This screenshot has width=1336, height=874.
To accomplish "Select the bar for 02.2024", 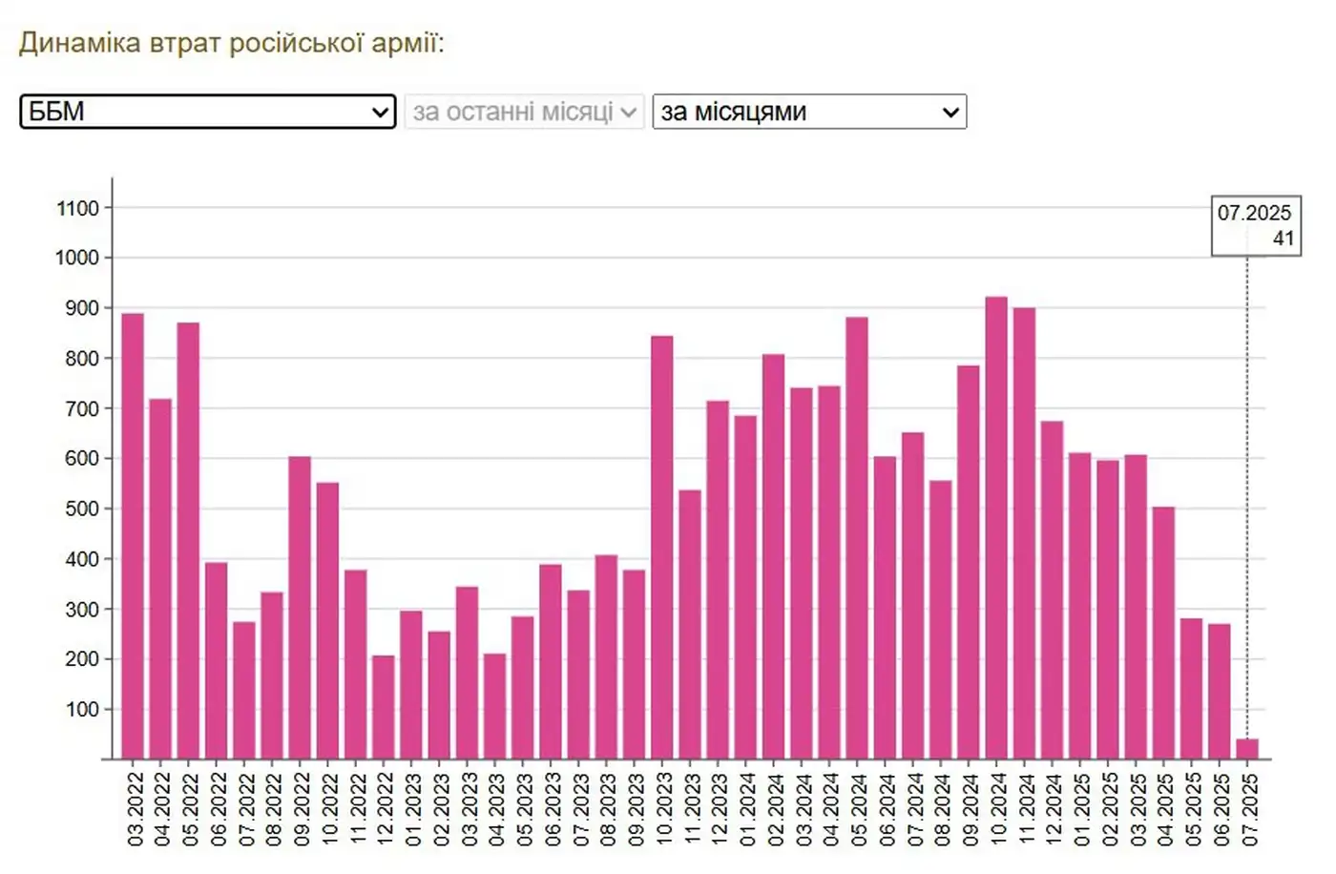I will click(773, 556).
